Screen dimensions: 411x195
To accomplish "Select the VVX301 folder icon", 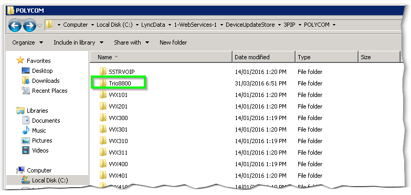I will [x=103, y=129].
